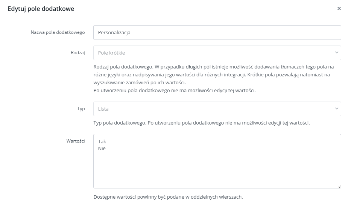Click the Wartości textarea resize grip

tap(339, 187)
